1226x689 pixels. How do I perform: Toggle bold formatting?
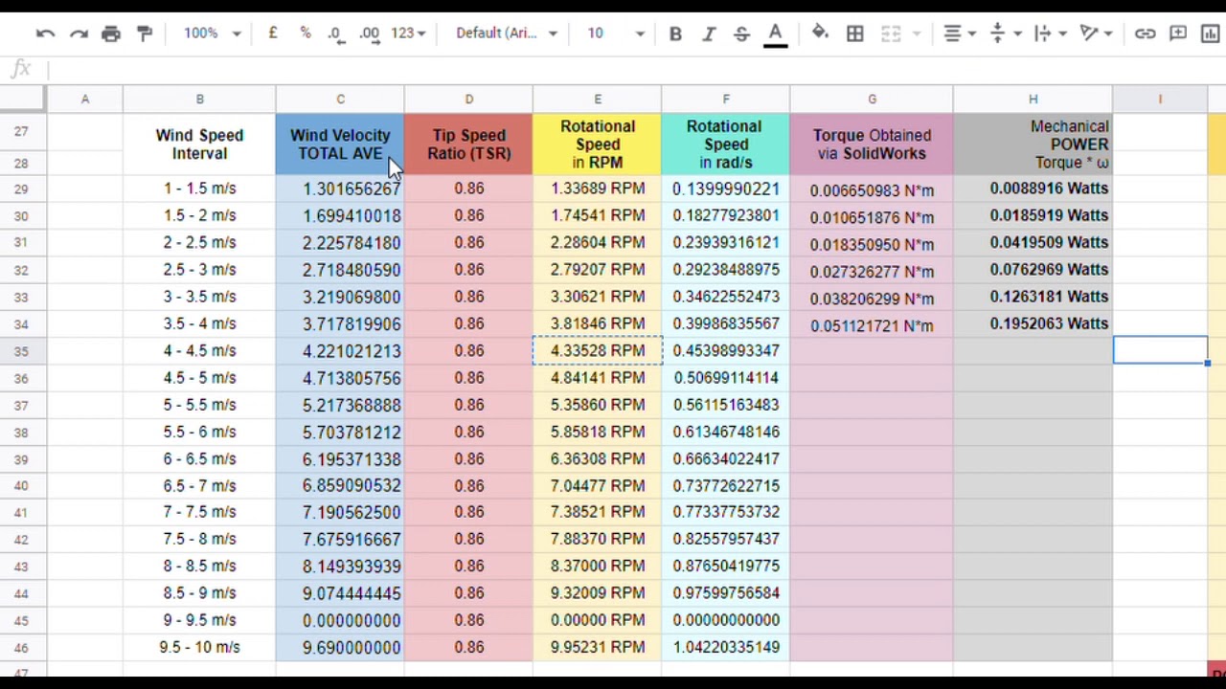coord(675,33)
